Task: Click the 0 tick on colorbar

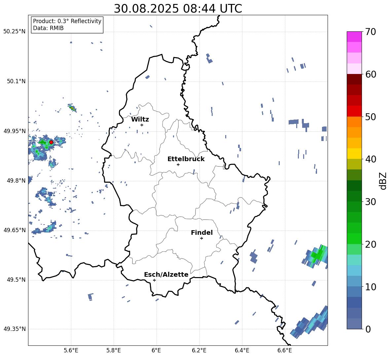Action: [368, 329]
